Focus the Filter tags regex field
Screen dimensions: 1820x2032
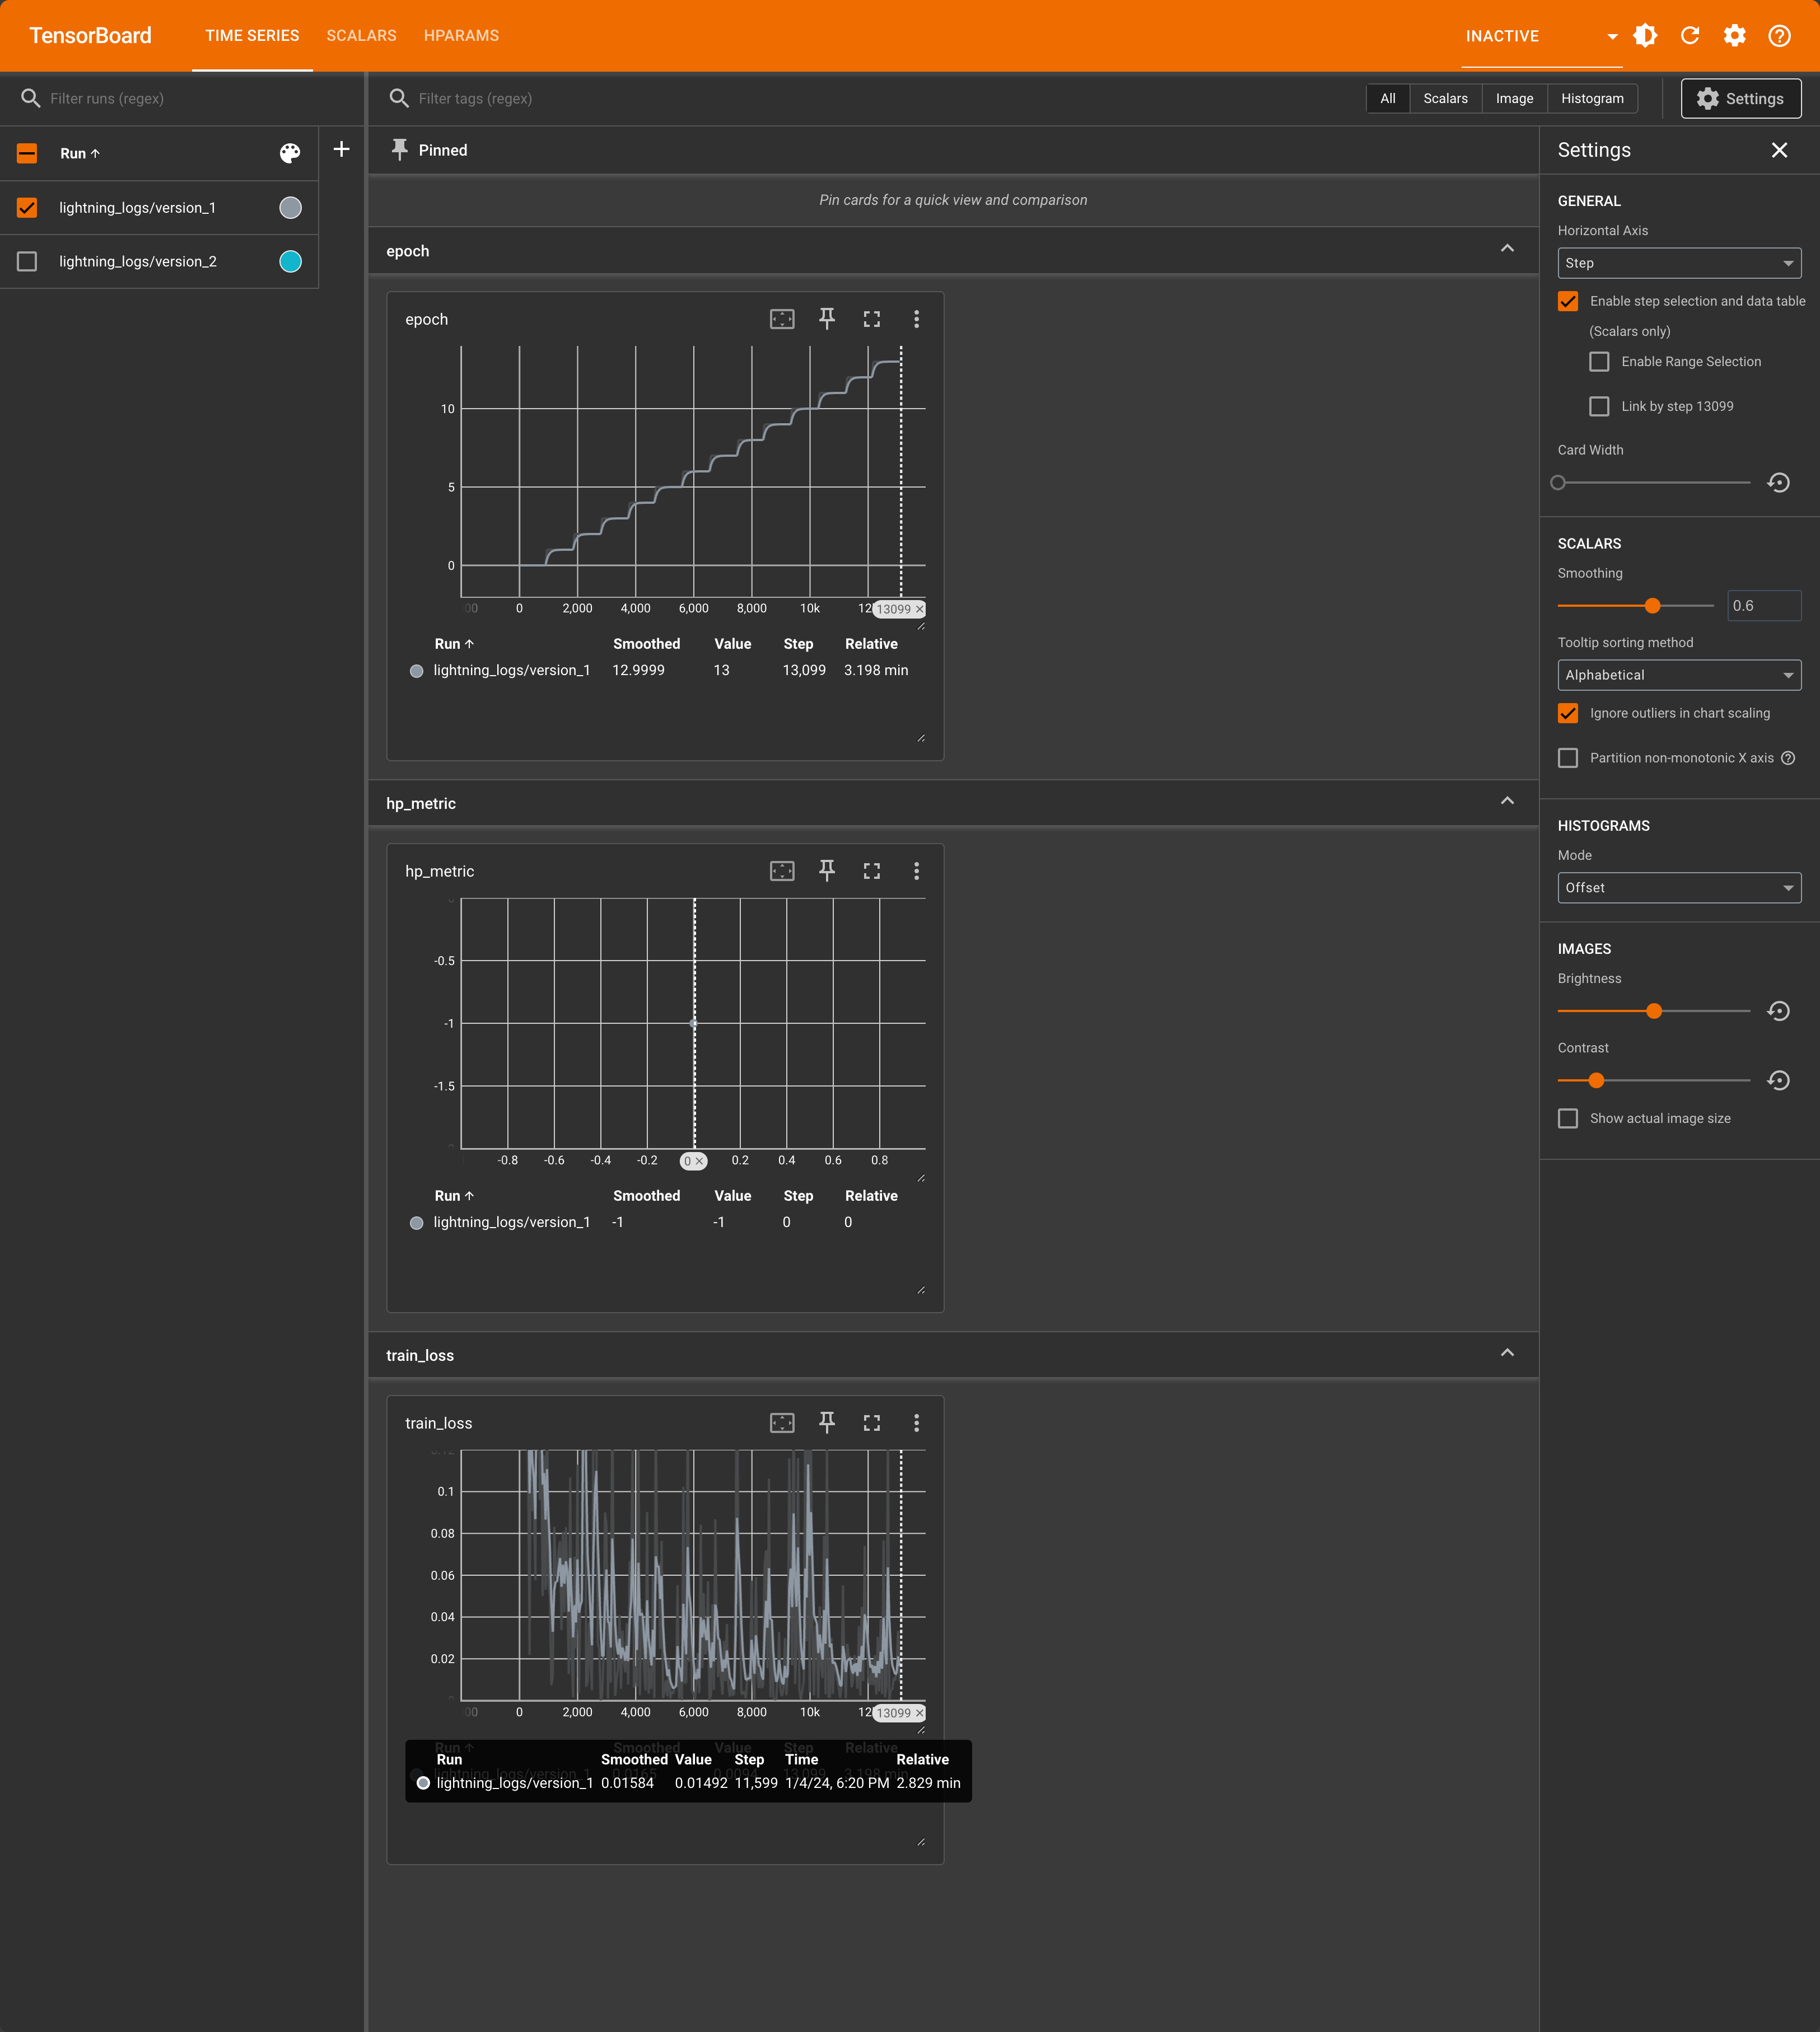click(474, 98)
